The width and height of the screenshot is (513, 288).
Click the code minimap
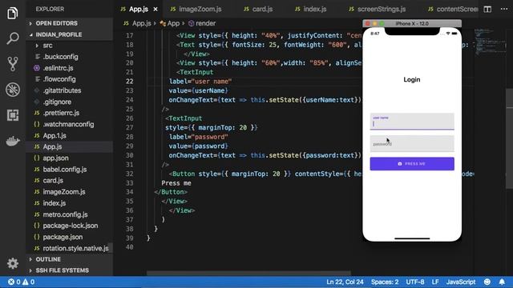[x=490, y=42]
